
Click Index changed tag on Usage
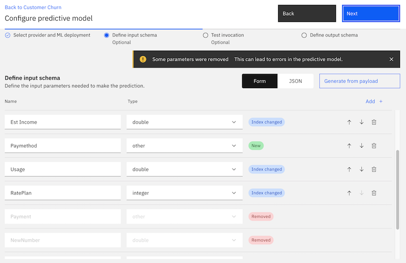tap(266, 169)
